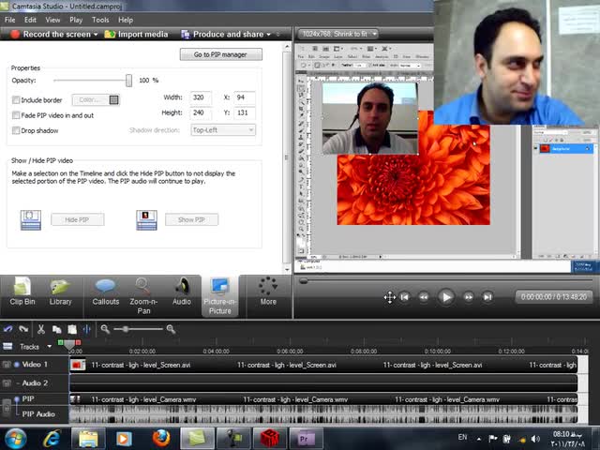Open the Play menu
The image size is (600, 450).
click(x=76, y=20)
